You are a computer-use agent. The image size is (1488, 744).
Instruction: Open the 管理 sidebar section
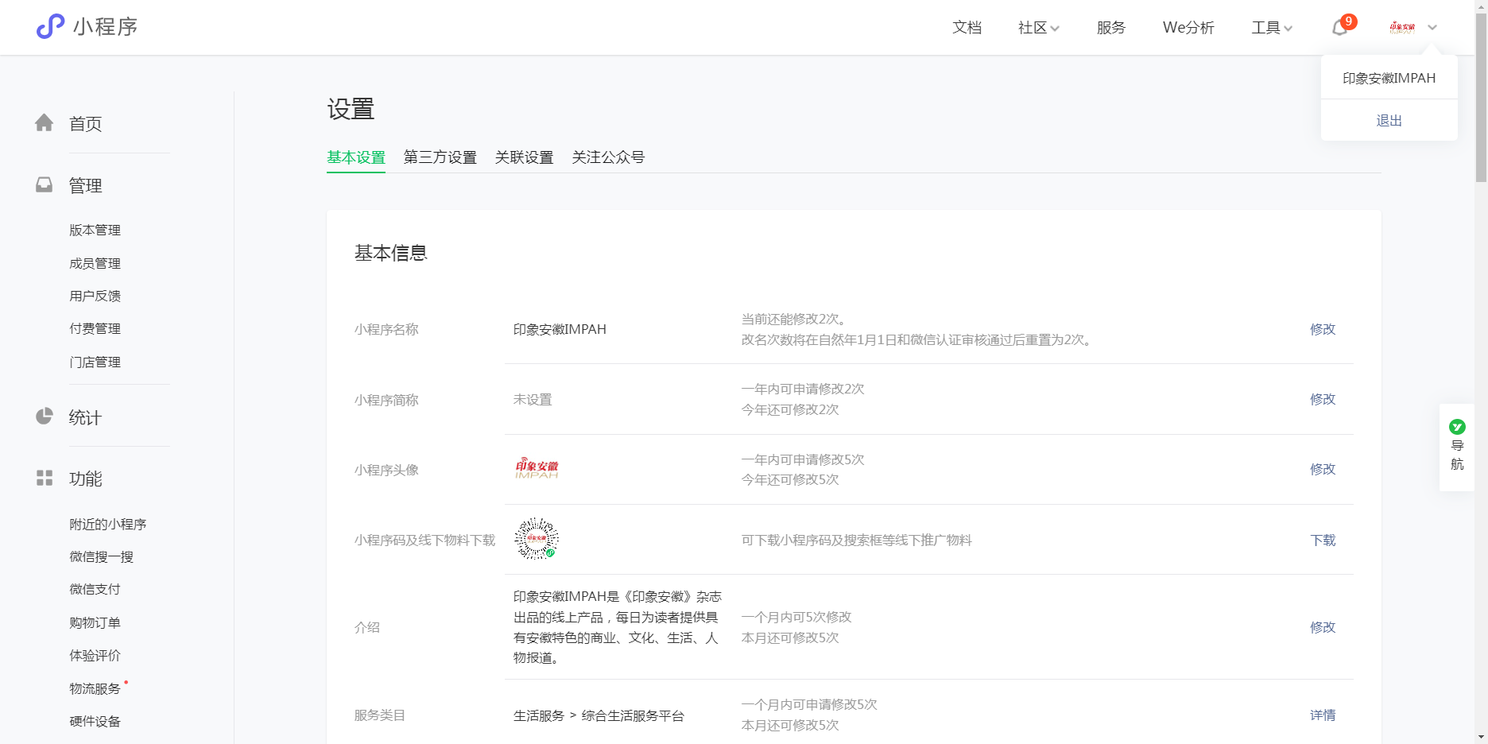86,186
